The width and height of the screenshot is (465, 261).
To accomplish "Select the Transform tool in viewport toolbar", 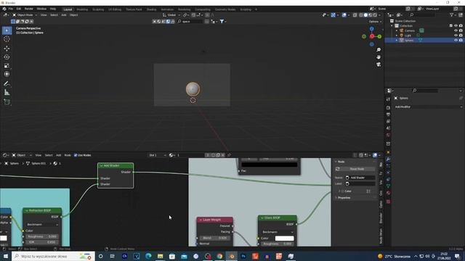I will click(x=7, y=74).
